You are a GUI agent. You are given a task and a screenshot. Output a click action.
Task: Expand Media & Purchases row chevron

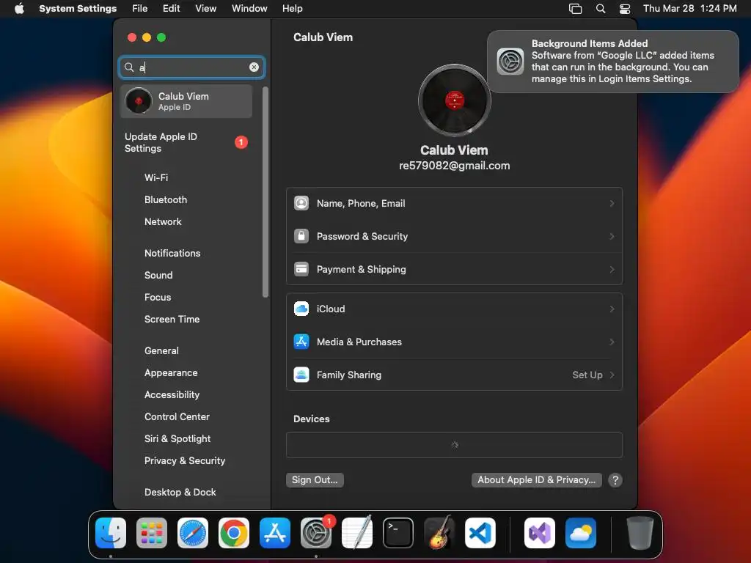[x=612, y=342]
